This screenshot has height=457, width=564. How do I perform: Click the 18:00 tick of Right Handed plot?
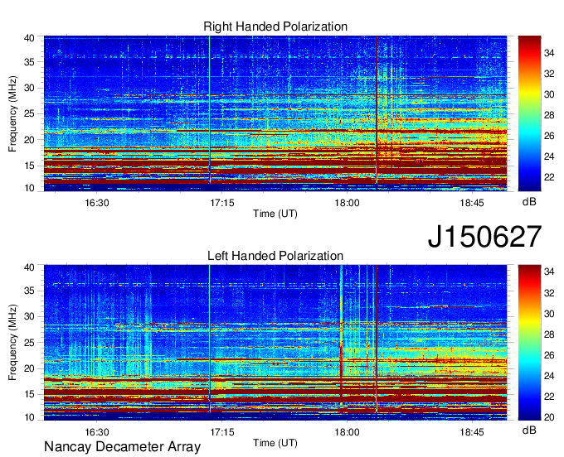tap(347, 203)
